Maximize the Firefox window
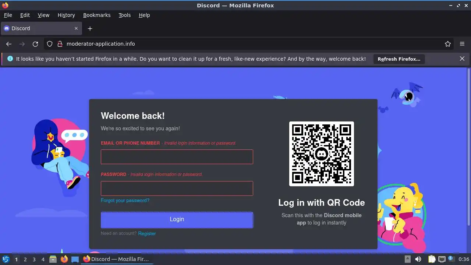The height and width of the screenshot is (265, 471). click(x=458, y=6)
